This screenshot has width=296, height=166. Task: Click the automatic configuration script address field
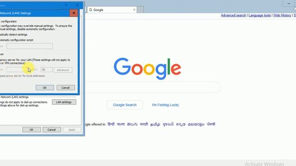pos(30,46)
